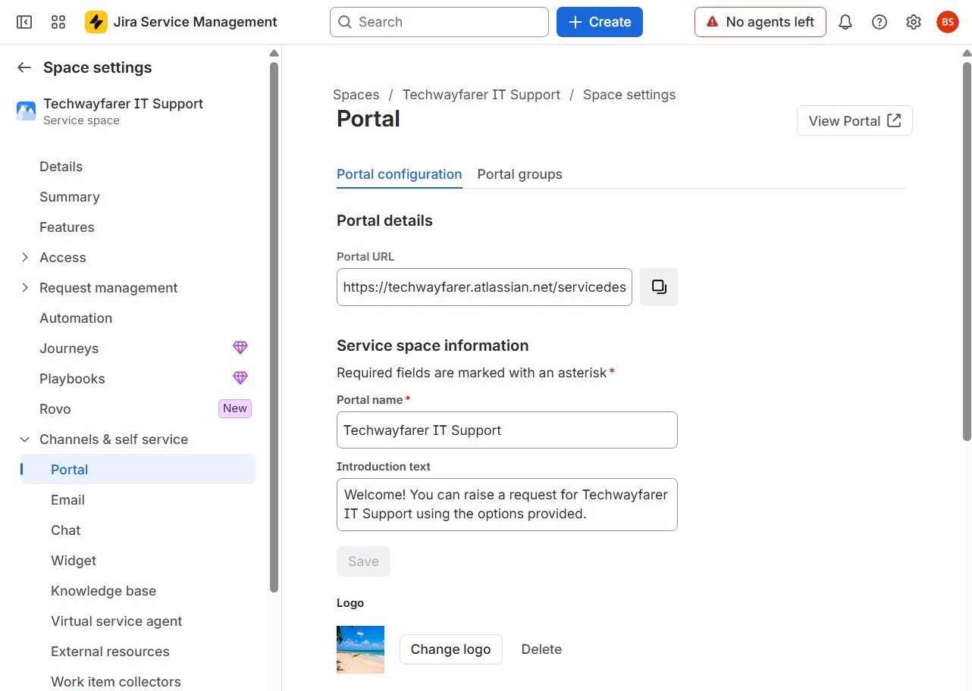Click the premium diamond icon beside Playbooks
The image size is (972, 691).
pos(240,378)
